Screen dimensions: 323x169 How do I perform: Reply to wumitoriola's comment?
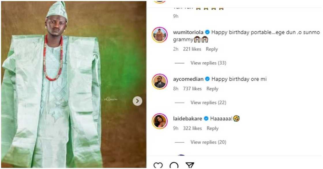(212, 49)
